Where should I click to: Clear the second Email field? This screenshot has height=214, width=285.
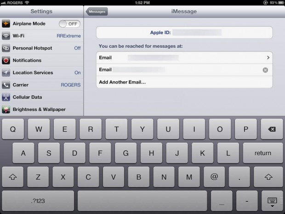(x=265, y=70)
